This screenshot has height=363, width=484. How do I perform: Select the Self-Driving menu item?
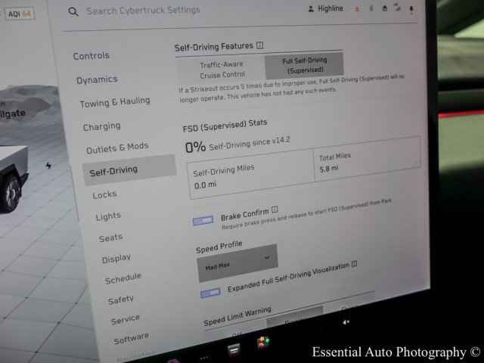pos(129,169)
